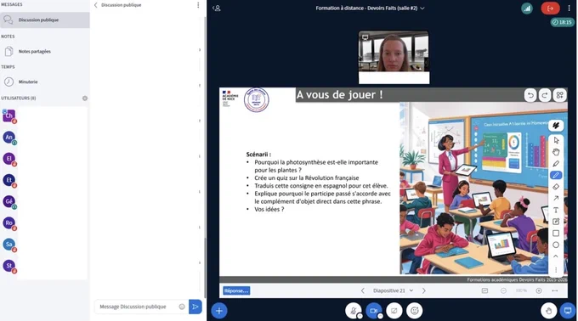Redo the whiteboard annotation

545,95
